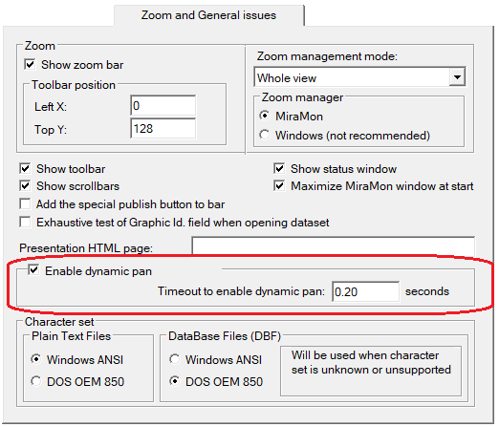Toggle the Show scrollbars checkbox

click(x=25, y=186)
